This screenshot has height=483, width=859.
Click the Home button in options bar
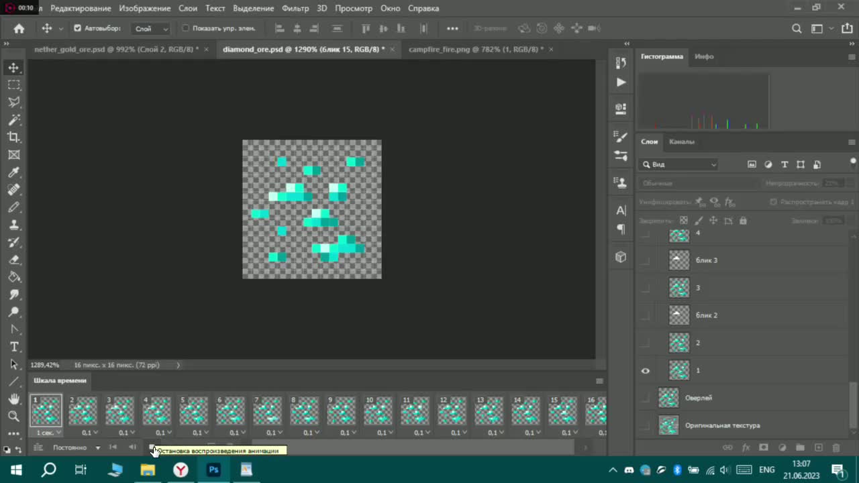tap(19, 29)
